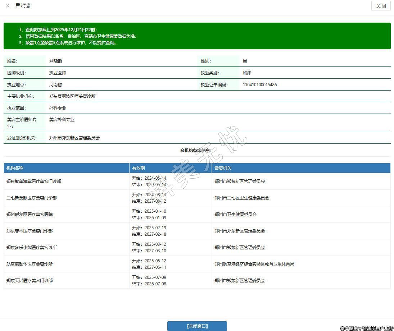The height and width of the screenshot is (331, 394).
Task: Click the X icon beside the page title
Action: click(8, 6)
